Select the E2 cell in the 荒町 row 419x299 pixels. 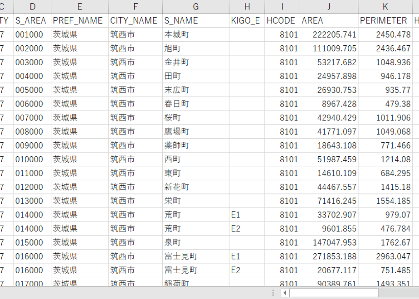(x=247, y=229)
